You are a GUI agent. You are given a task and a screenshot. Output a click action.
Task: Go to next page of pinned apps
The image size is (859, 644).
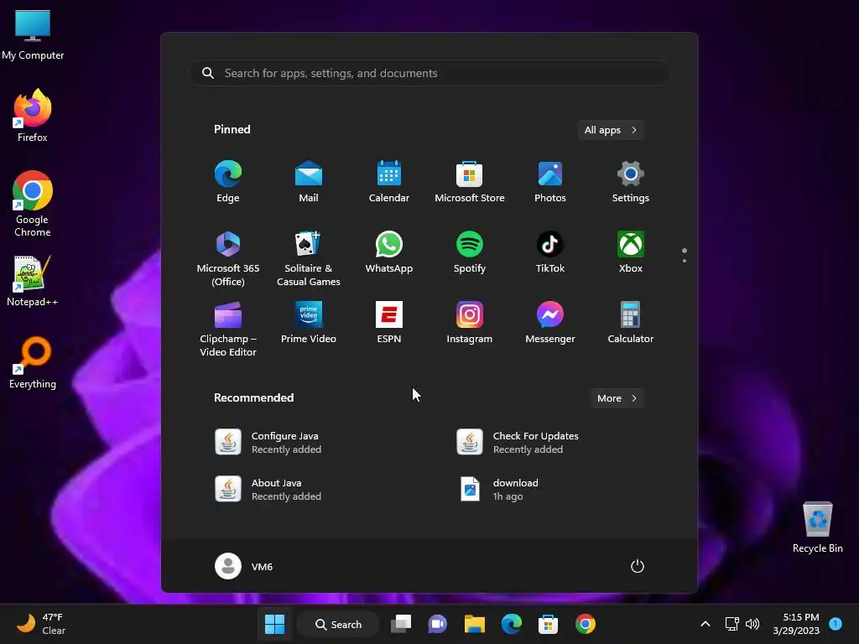pos(685,261)
